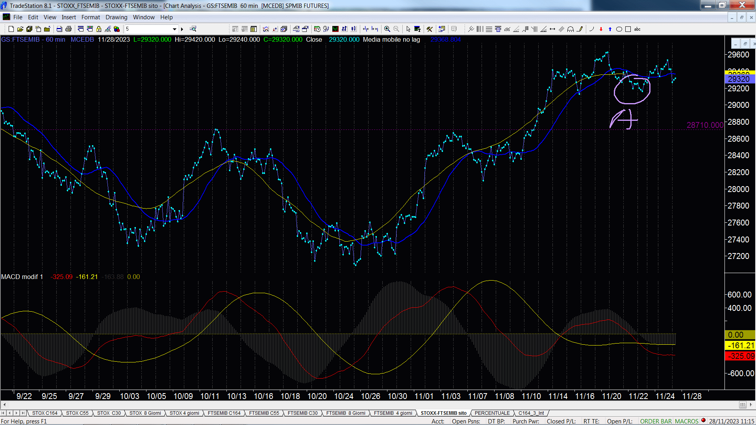Switch to FTSEMIB C164 tab
This screenshot has height=425, width=756.
click(x=224, y=413)
